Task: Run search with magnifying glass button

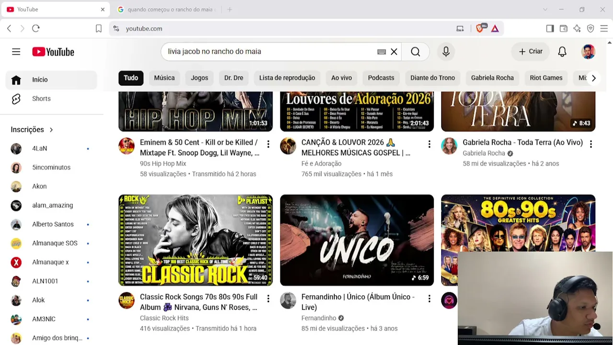Action: (x=415, y=52)
